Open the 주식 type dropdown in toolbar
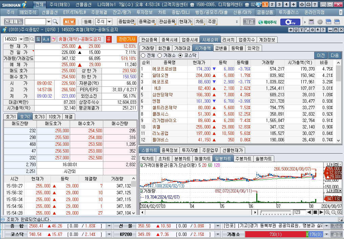 coord(109,22)
